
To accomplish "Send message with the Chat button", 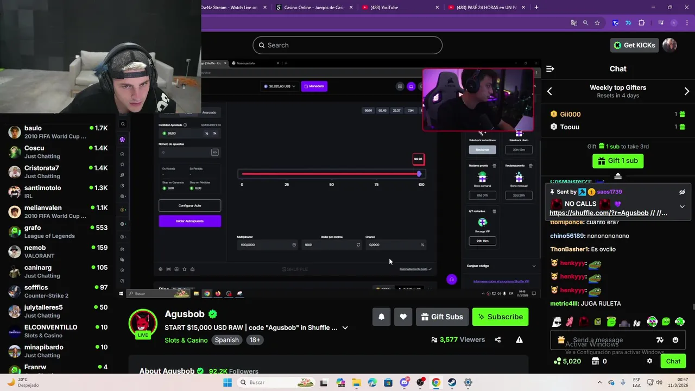I will pos(673,361).
